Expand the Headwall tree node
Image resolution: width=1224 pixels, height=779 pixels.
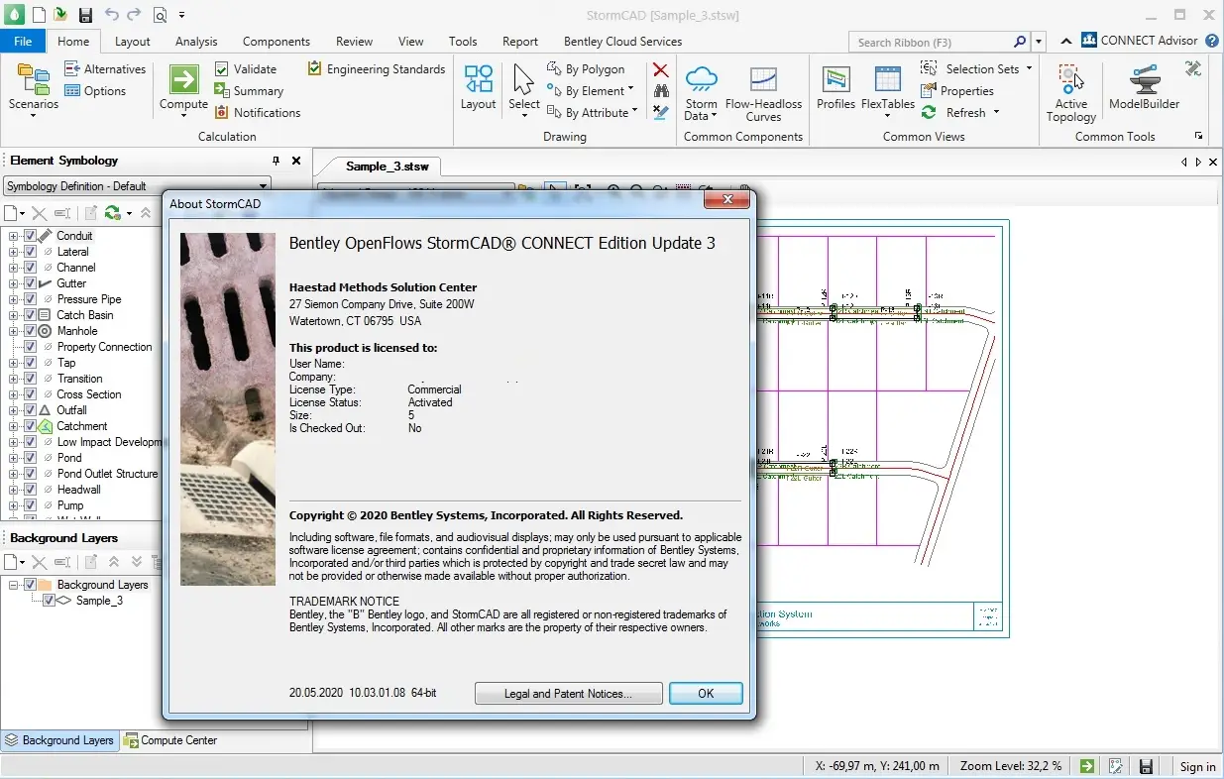pos(14,490)
